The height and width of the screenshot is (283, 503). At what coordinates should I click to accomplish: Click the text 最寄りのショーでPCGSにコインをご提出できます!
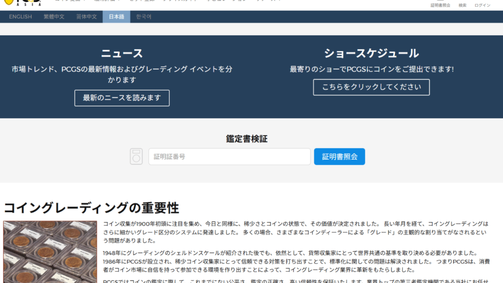[371, 69]
